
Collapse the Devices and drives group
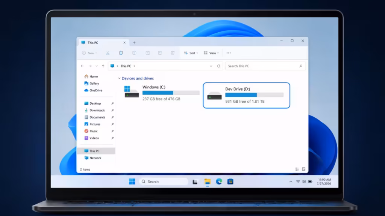point(119,78)
